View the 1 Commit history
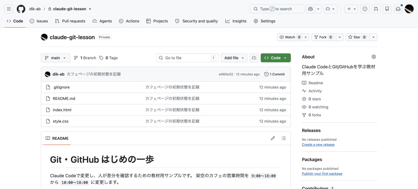The image size is (418, 189). pyautogui.click(x=275, y=74)
